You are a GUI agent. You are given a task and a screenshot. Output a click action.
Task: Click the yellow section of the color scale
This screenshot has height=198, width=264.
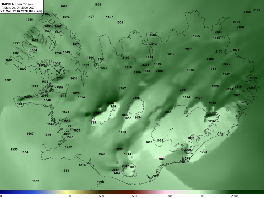pos(67,192)
